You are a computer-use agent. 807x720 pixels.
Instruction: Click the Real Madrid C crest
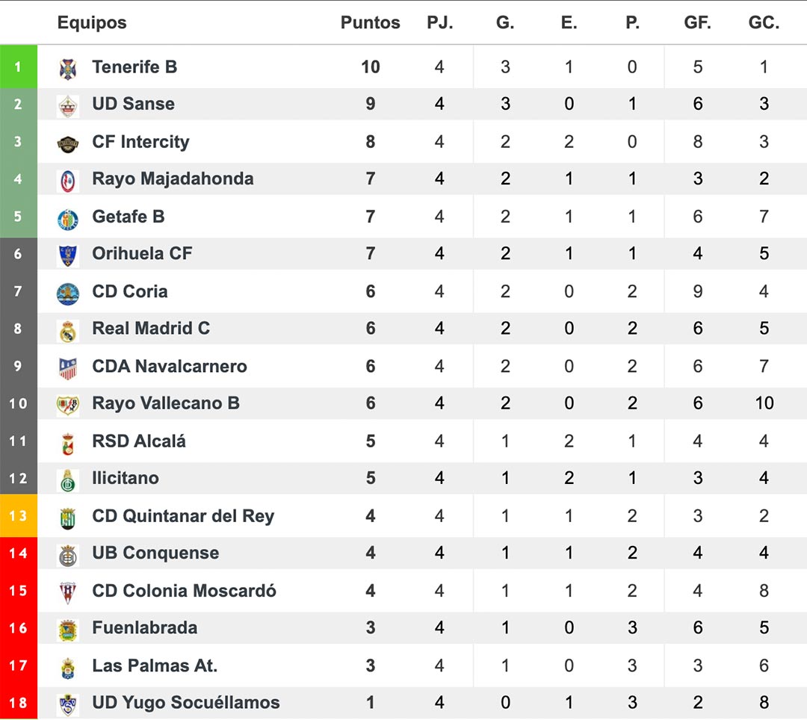(x=67, y=331)
